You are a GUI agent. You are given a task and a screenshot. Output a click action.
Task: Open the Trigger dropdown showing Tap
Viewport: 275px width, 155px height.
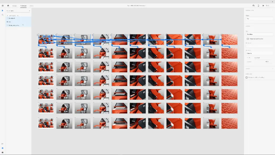pyautogui.click(x=259, y=19)
